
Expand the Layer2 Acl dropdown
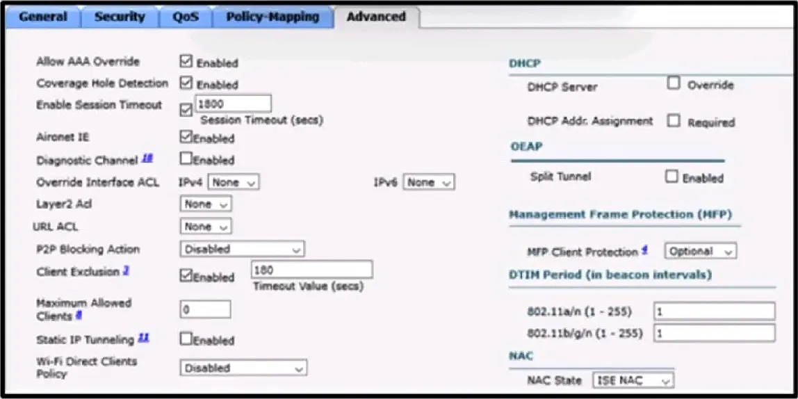(206, 204)
